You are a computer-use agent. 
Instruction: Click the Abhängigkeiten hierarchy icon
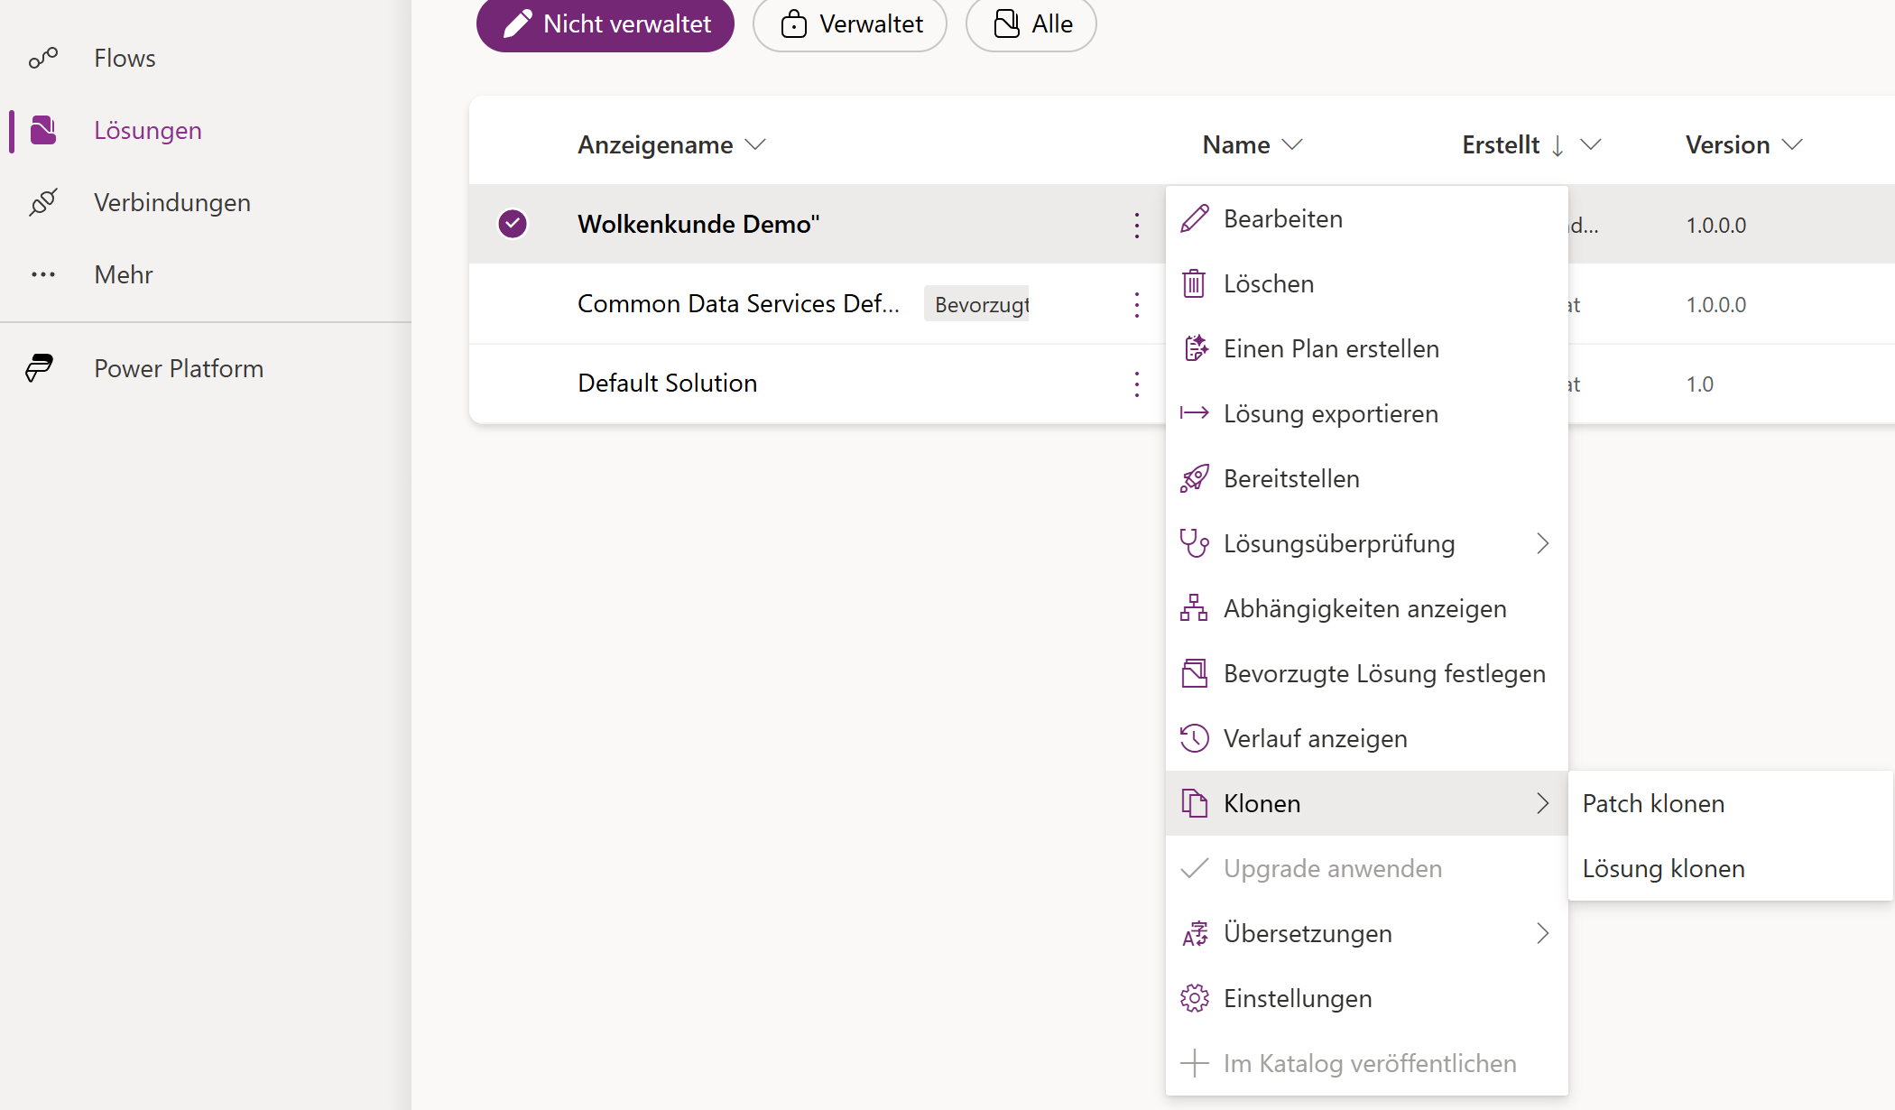[x=1195, y=608]
